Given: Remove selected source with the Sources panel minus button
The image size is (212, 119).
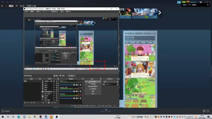Looking at the screenshot, I should coord(46,103).
